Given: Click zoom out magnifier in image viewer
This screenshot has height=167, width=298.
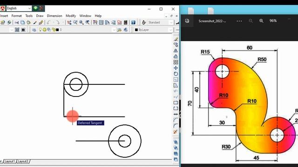Looking at the screenshot, I should click(251, 21).
